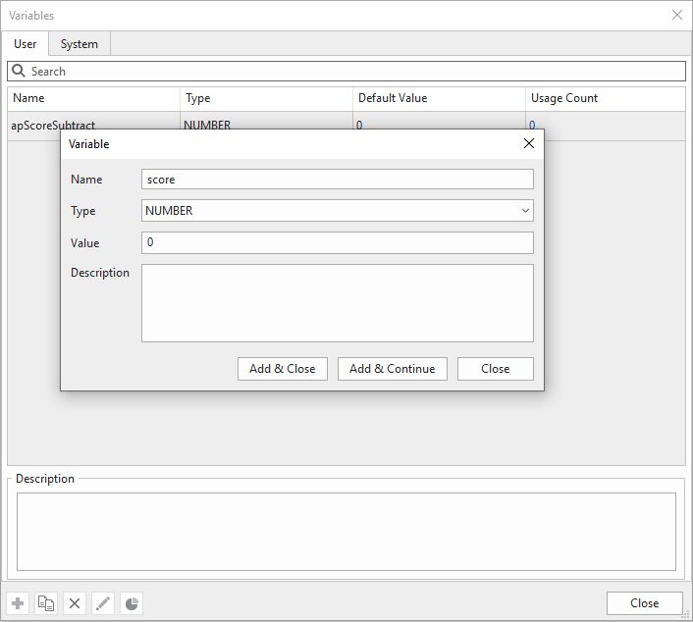Sort by the Default Value column header
Screen dimensions: 693x622
pyautogui.click(x=440, y=98)
